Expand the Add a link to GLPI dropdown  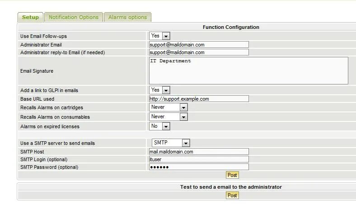(x=160, y=90)
